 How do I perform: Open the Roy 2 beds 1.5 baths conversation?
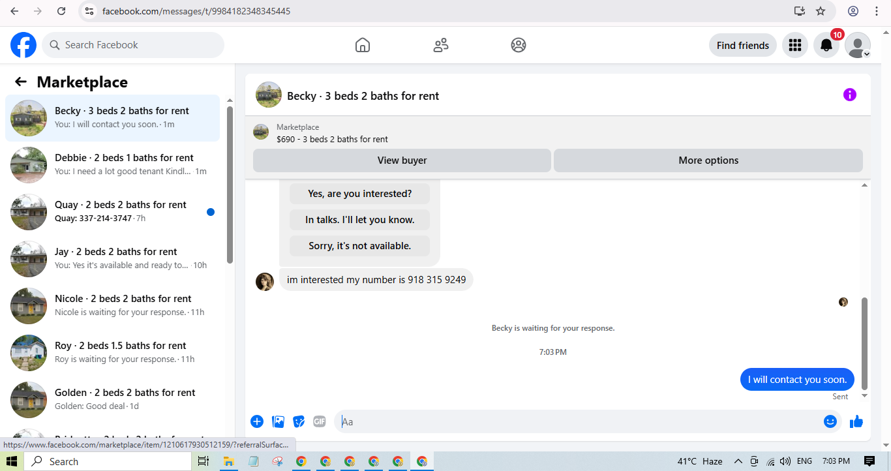(112, 353)
